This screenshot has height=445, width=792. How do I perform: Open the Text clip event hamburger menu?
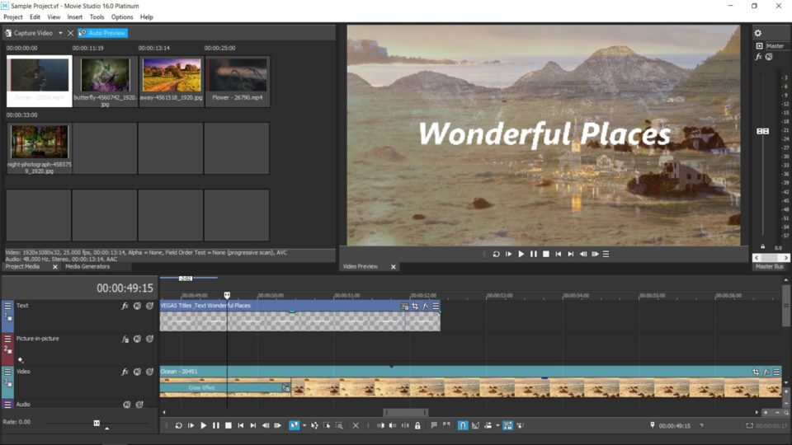[436, 306]
